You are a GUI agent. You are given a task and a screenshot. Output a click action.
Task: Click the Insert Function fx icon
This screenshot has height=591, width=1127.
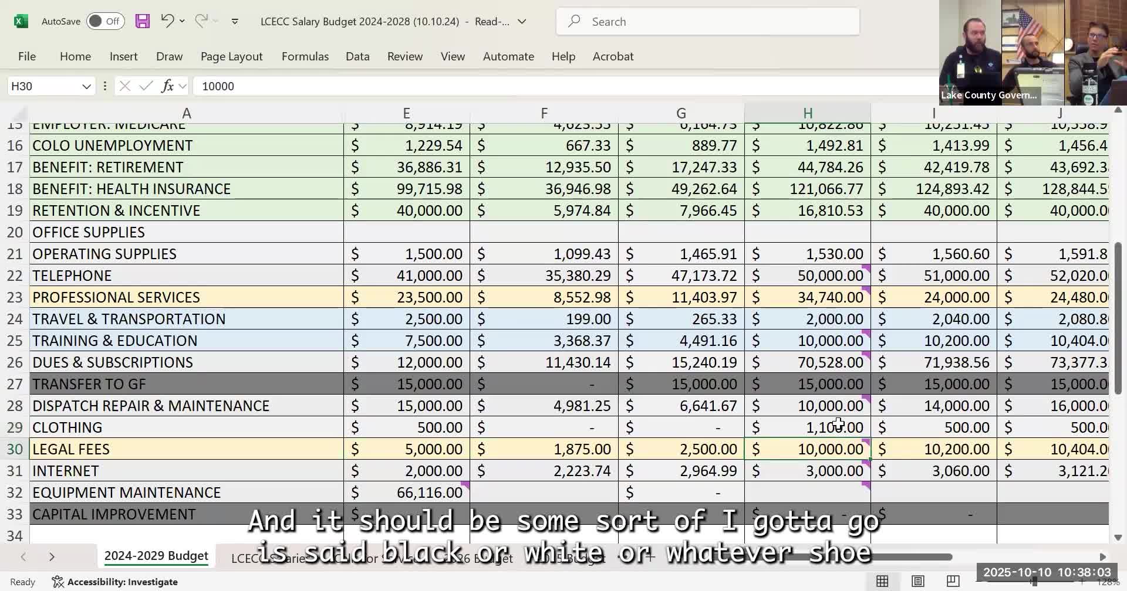[167, 86]
